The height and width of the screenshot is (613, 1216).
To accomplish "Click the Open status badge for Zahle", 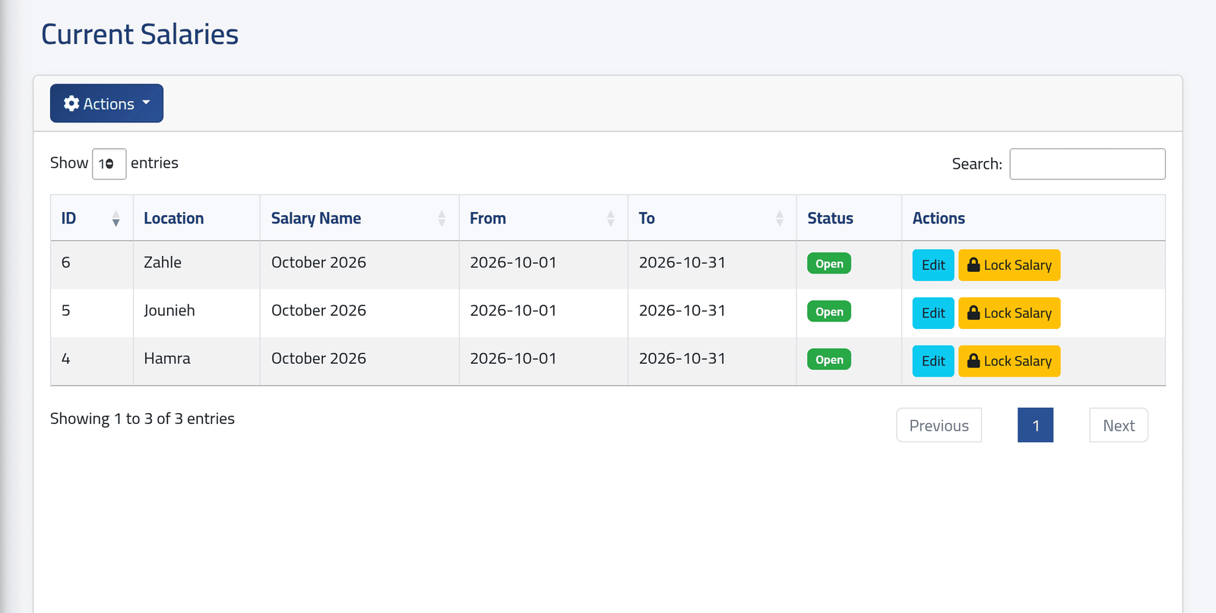I will click(x=829, y=264).
